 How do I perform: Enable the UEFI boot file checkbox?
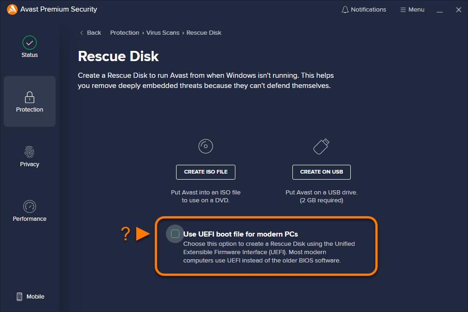click(x=175, y=234)
